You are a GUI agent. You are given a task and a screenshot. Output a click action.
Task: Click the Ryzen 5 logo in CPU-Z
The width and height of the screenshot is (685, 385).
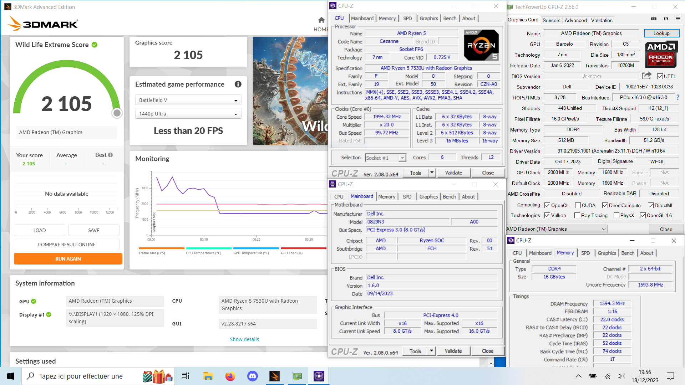pos(481,45)
